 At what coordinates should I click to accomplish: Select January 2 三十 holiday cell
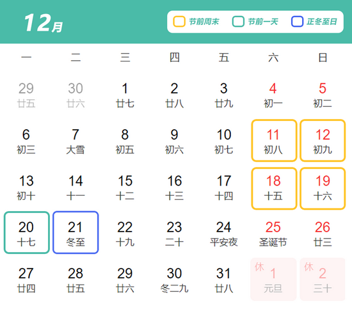(323, 279)
